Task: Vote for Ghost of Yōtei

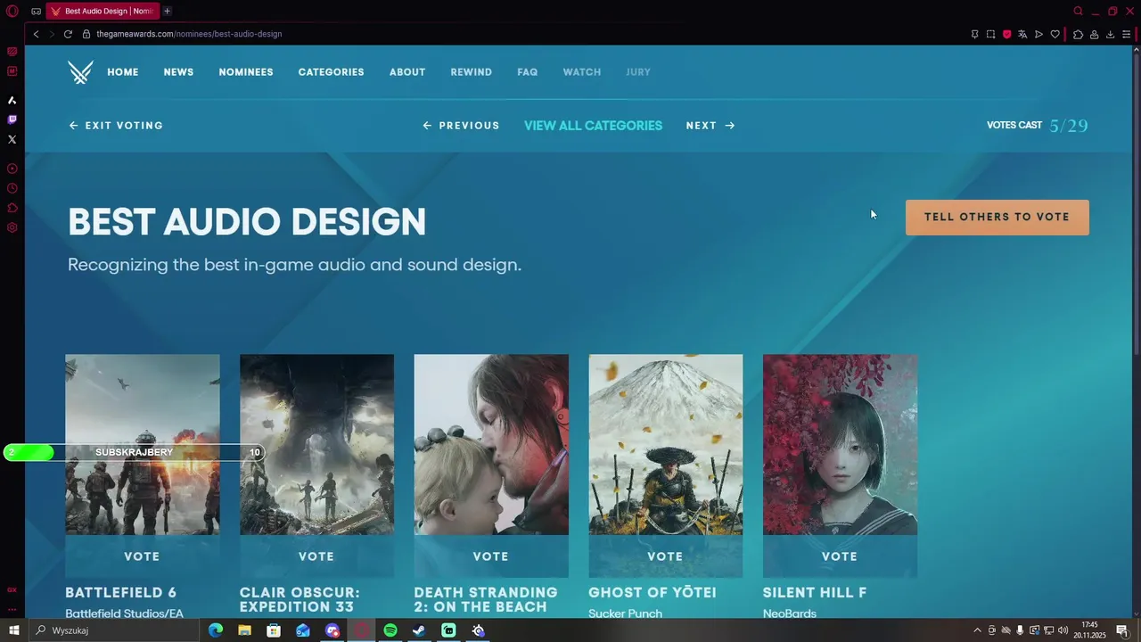Action: click(665, 556)
